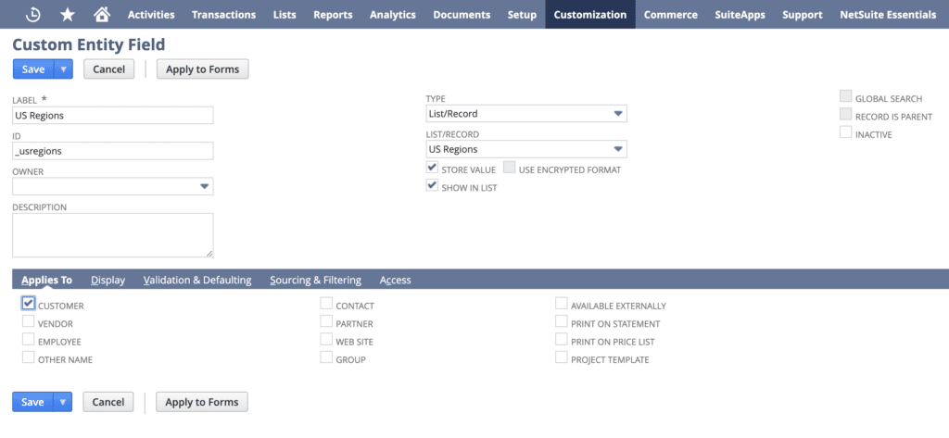Screen dimensions: 949x438
Task: Open the Type dropdown list
Action: (617, 114)
